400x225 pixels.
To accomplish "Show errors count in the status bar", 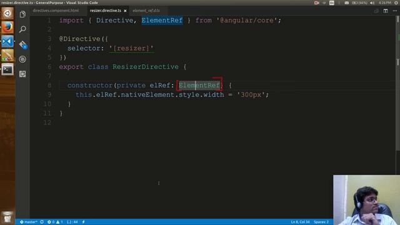I will 51,222.
